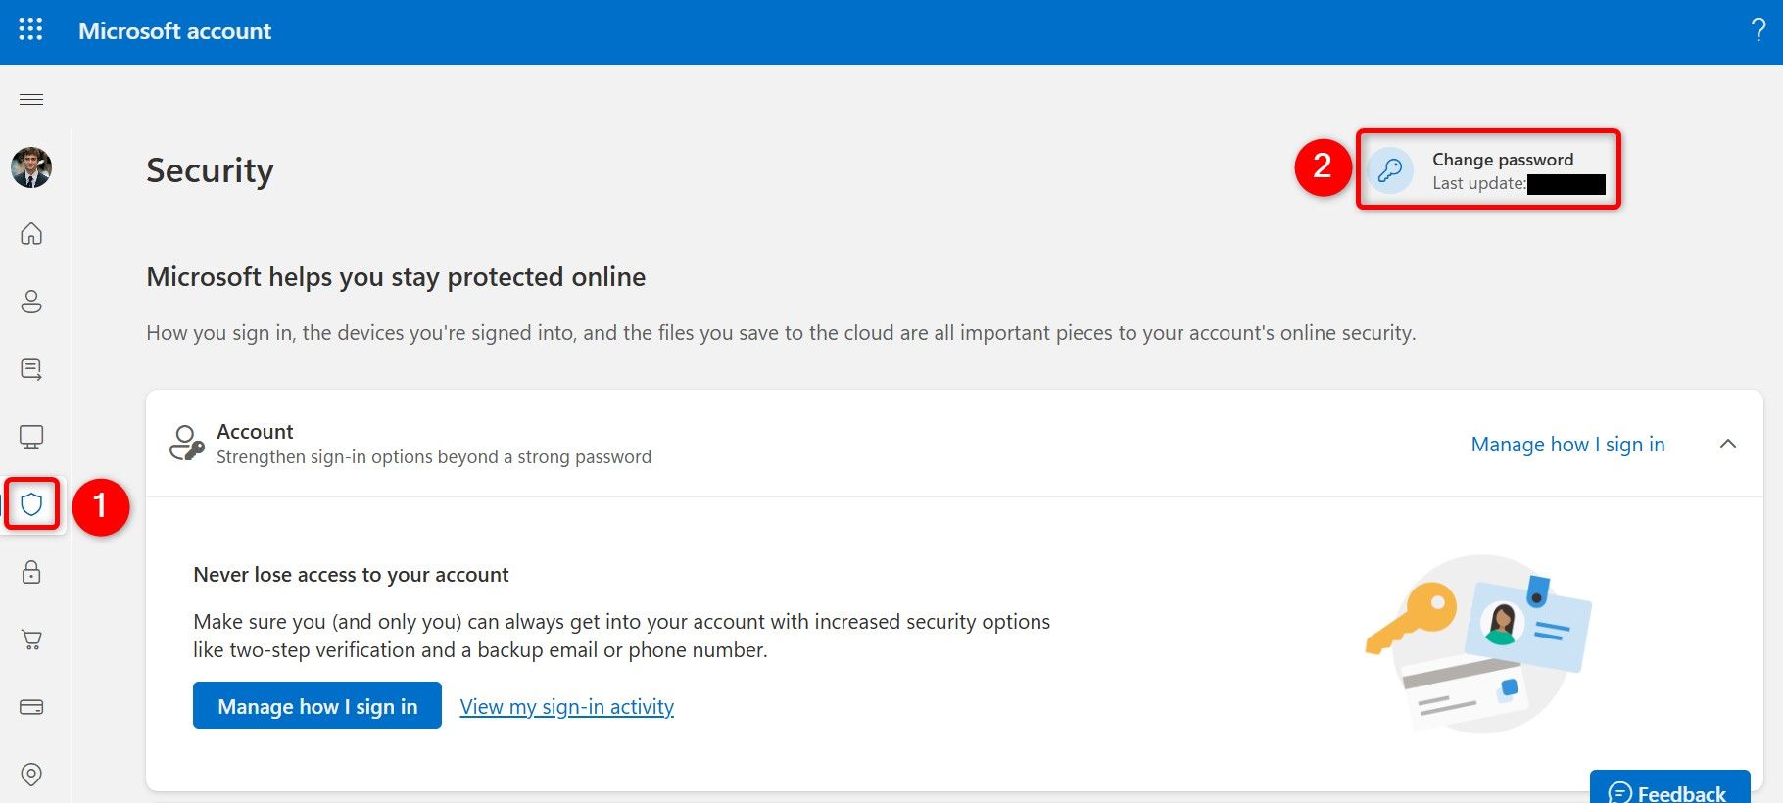Open the app launcher grid icon

pos(30,29)
